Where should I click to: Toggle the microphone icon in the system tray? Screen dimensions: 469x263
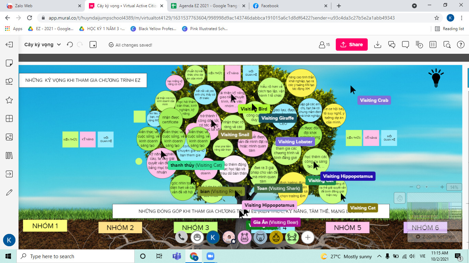point(388,256)
